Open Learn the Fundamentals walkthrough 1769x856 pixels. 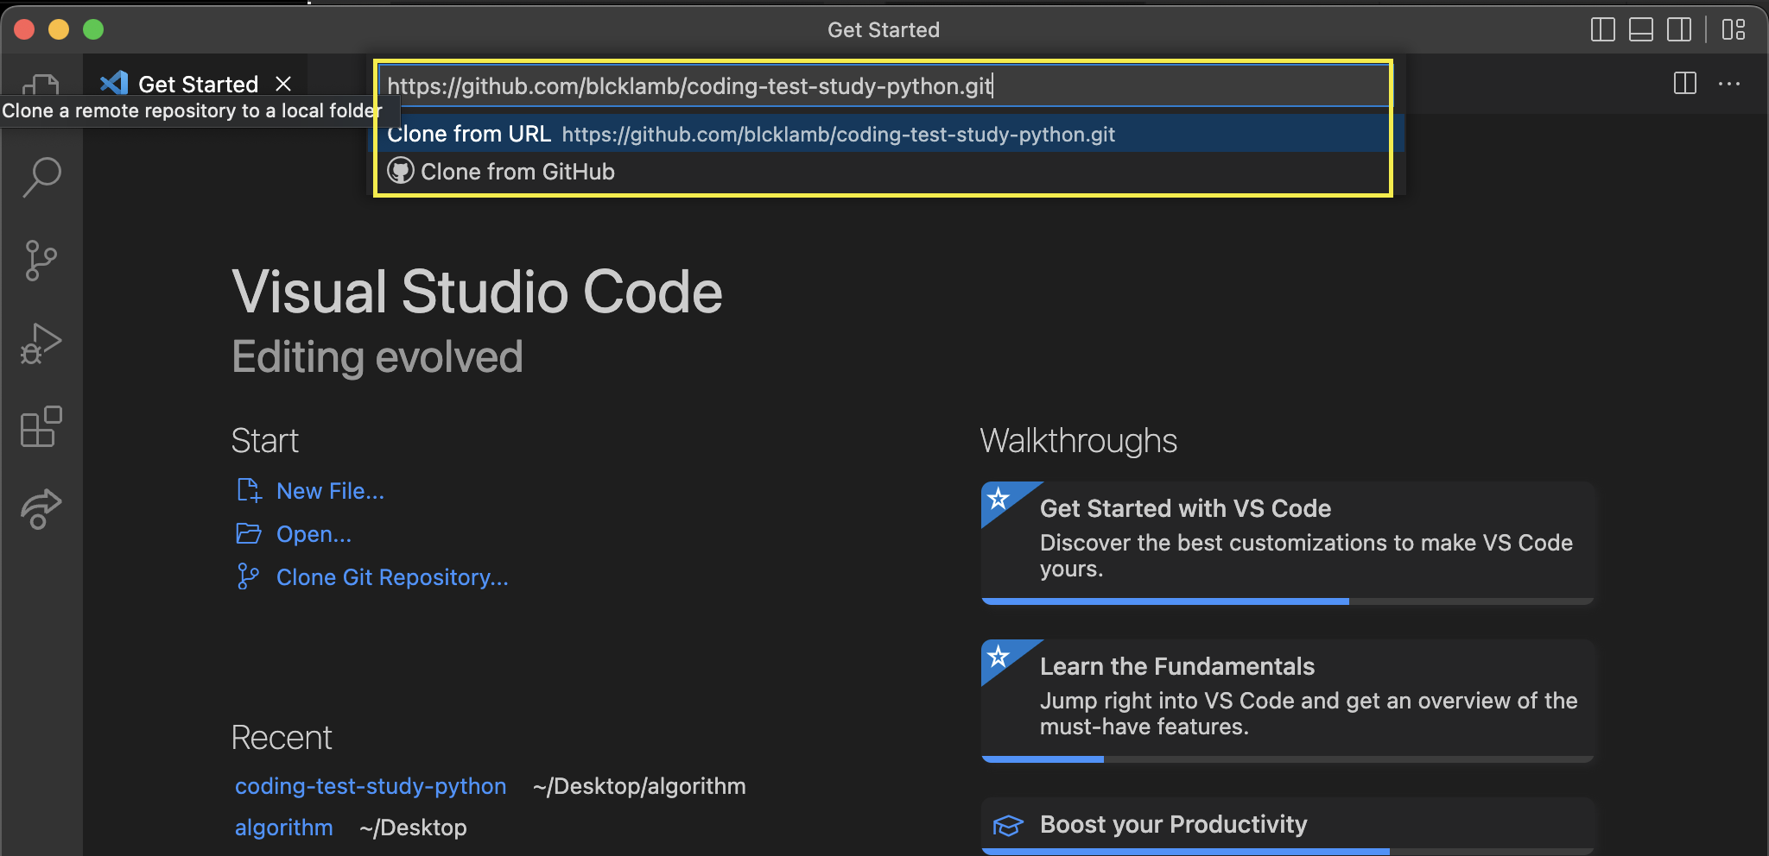1287,701
